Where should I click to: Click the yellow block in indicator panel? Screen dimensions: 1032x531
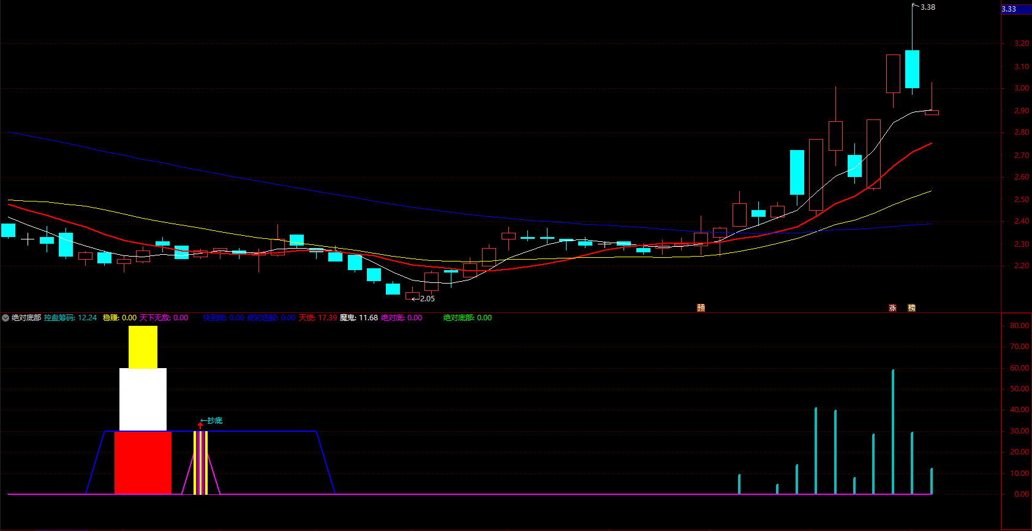[x=143, y=347]
